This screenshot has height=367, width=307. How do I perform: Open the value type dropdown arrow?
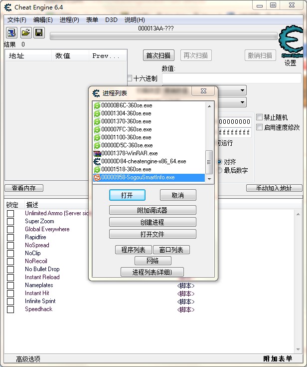[x=242, y=102]
